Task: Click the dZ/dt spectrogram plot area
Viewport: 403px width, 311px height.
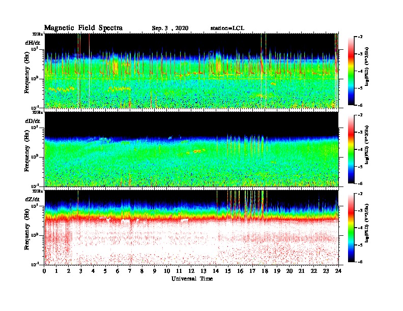Action: tap(192, 227)
